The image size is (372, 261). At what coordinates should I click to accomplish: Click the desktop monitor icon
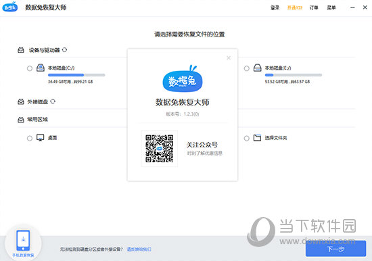(41, 138)
